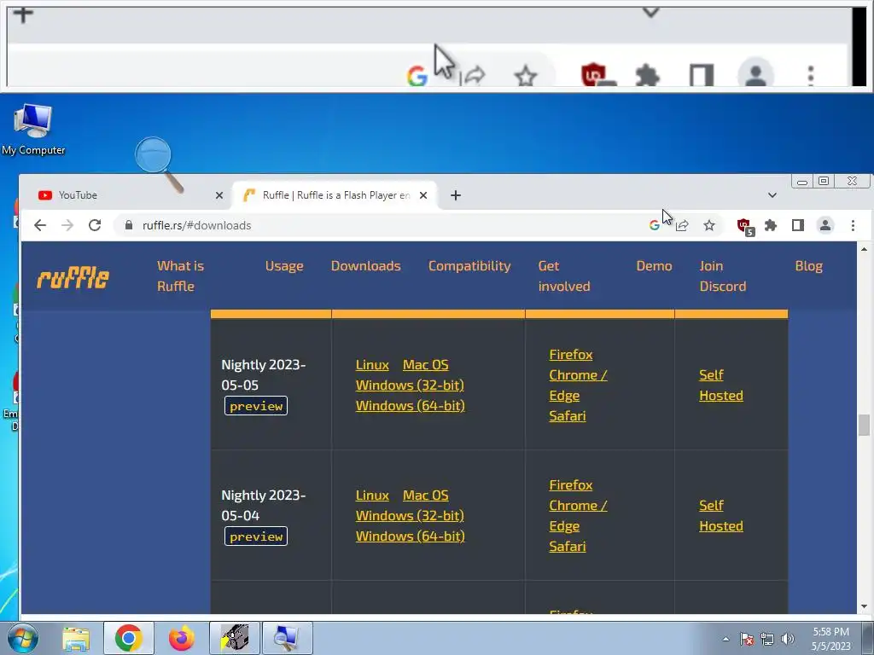The image size is (874, 655).
Task: Download Windows (32-bit) for Nightly 2023-05-04
Action: [410, 515]
